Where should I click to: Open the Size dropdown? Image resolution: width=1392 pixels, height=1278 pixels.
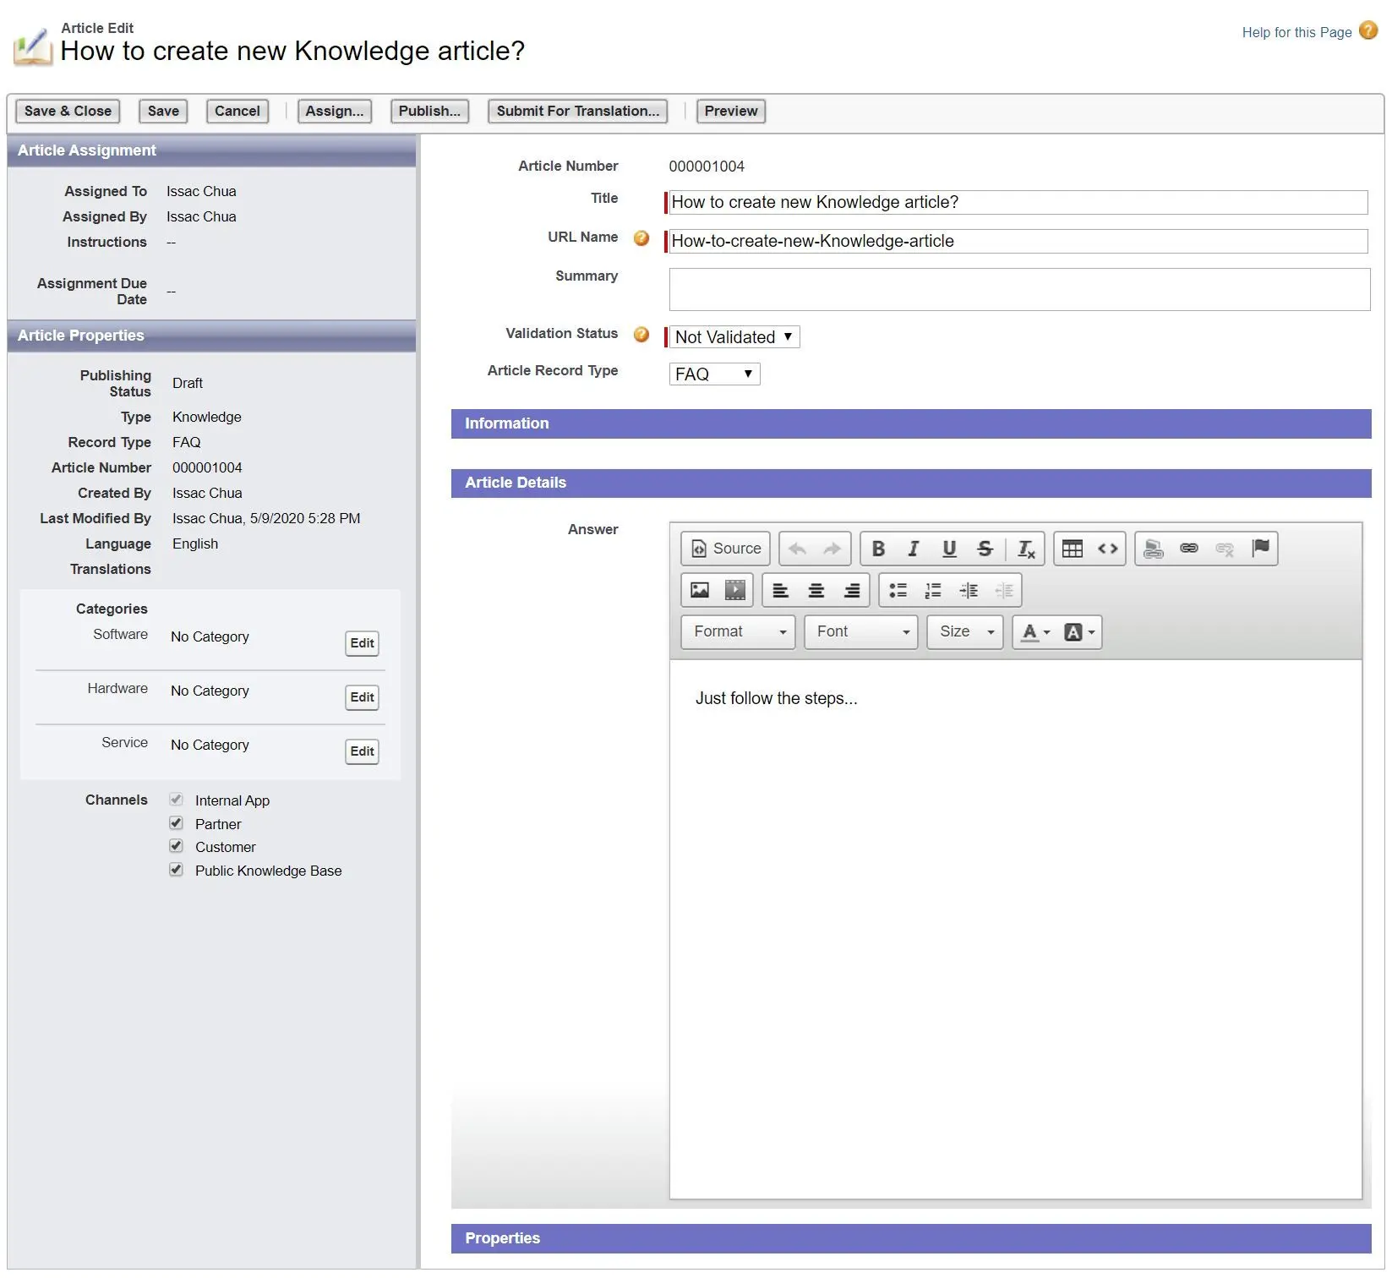(965, 632)
